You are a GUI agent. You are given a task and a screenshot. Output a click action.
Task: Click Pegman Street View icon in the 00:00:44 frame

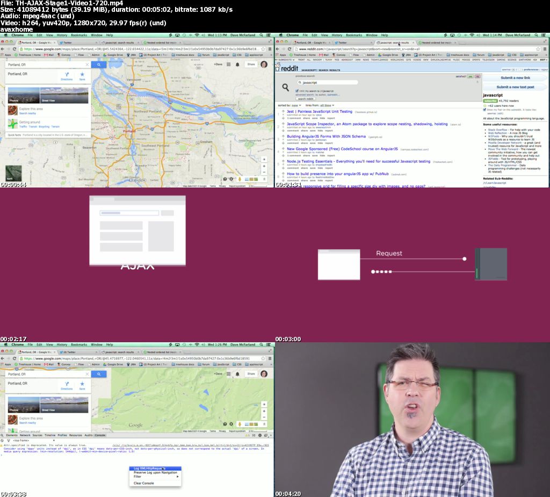click(240, 179)
